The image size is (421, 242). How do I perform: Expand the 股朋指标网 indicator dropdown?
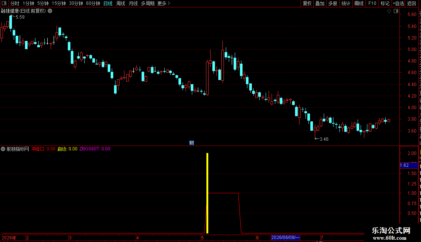(3, 149)
